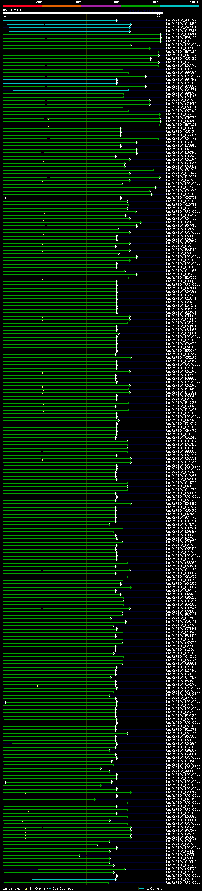Select hit UniRef100_B9S4D5

tap(181, 38)
